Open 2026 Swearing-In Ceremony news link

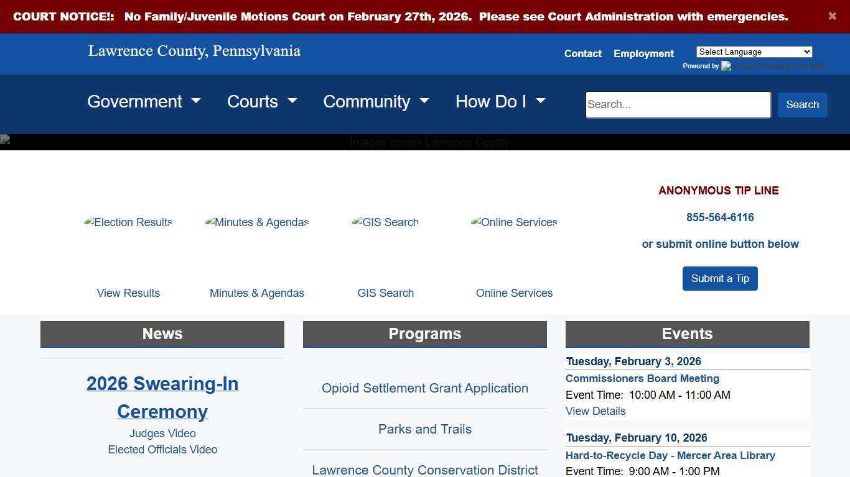[162, 397]
